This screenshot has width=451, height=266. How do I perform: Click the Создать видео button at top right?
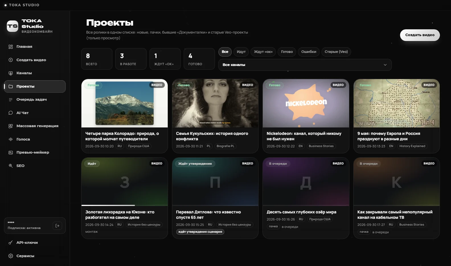[420, 35]
